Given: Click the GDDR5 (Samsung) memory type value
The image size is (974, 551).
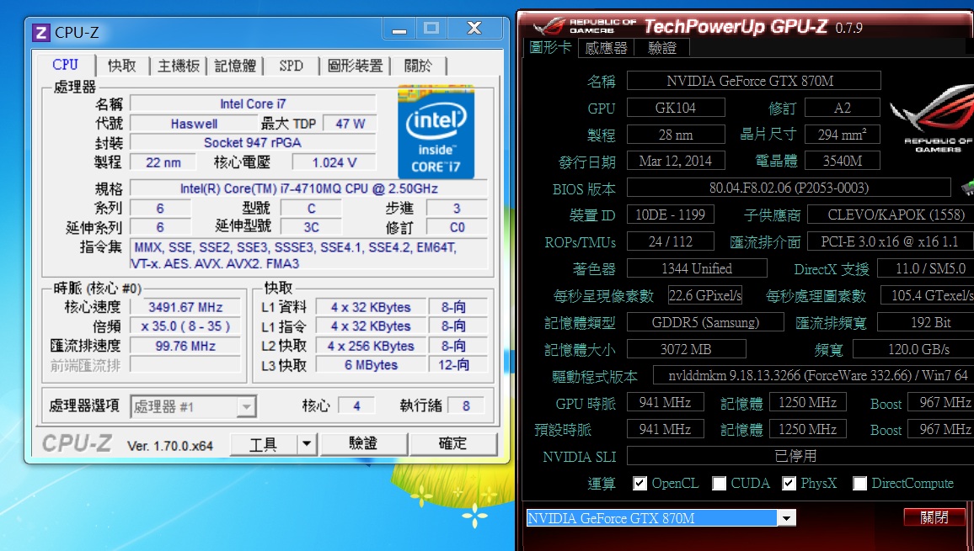Looking at the screenshot, I should 706,323.
